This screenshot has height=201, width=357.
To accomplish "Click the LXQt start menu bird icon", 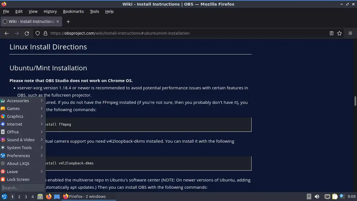I will (x=4, y=197).
